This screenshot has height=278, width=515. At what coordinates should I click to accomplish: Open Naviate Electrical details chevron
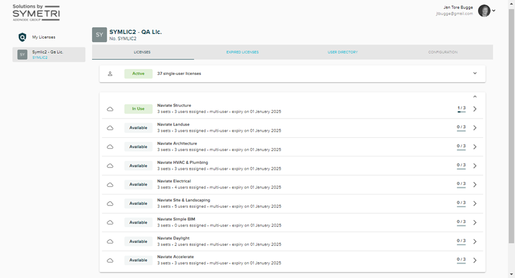[x=475, y=184]
